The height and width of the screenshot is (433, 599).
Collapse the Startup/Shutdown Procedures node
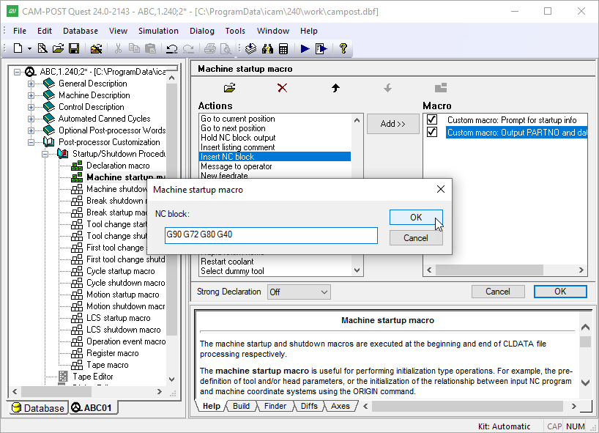click(45, 154)
